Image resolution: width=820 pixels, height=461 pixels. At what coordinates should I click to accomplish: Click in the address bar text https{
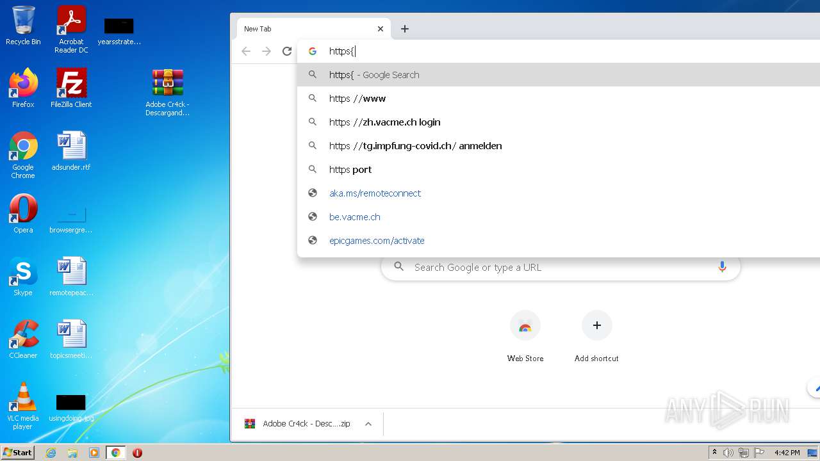(x=341, y=51)
